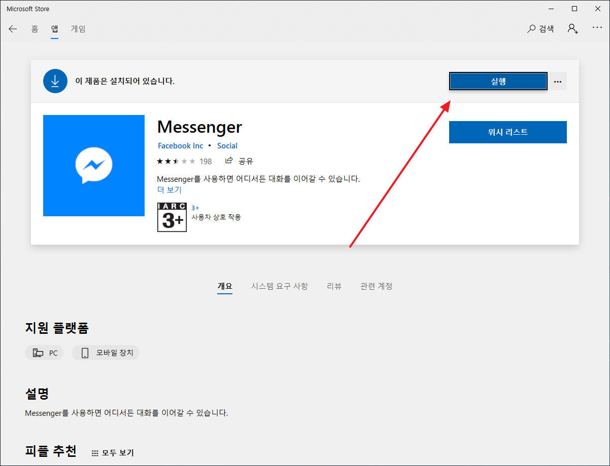This screenshot has height=466, width=610.
Task: Open the top-right more options ellipsis
Action: coord(597,28)
